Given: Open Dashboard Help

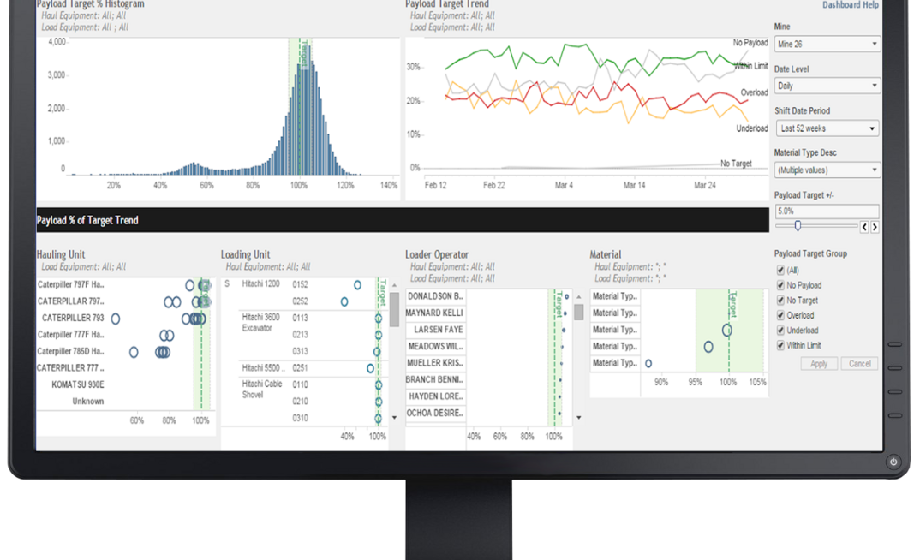Looking at the screenshot, I should (851, 5).
